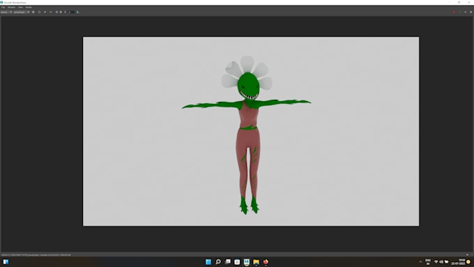Click the exposure value input field
The width and height of the screenshot is (474, 267).
pyautogui.click(x=71, y=12)
